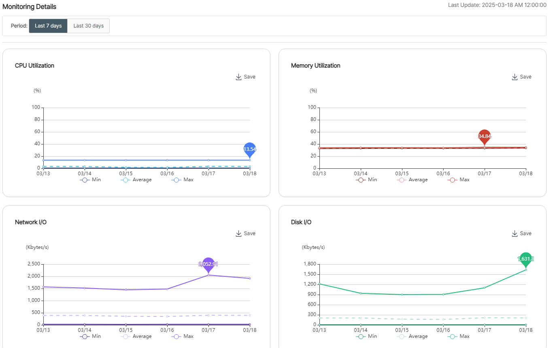553x348 pixels.
Task: Toggle Average series in Memory Utilization legend
Action: point(412,180)
